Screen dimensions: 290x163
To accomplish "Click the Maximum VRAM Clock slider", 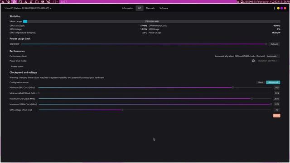I will pyautogui.click(x=155, y=104).
